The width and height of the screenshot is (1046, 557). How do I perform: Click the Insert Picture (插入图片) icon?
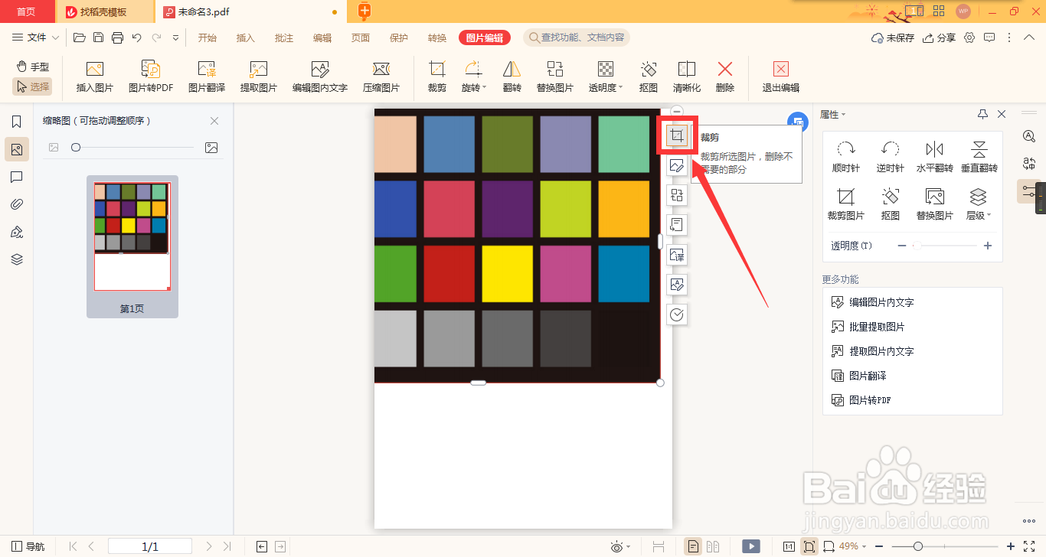coord(95,77)
